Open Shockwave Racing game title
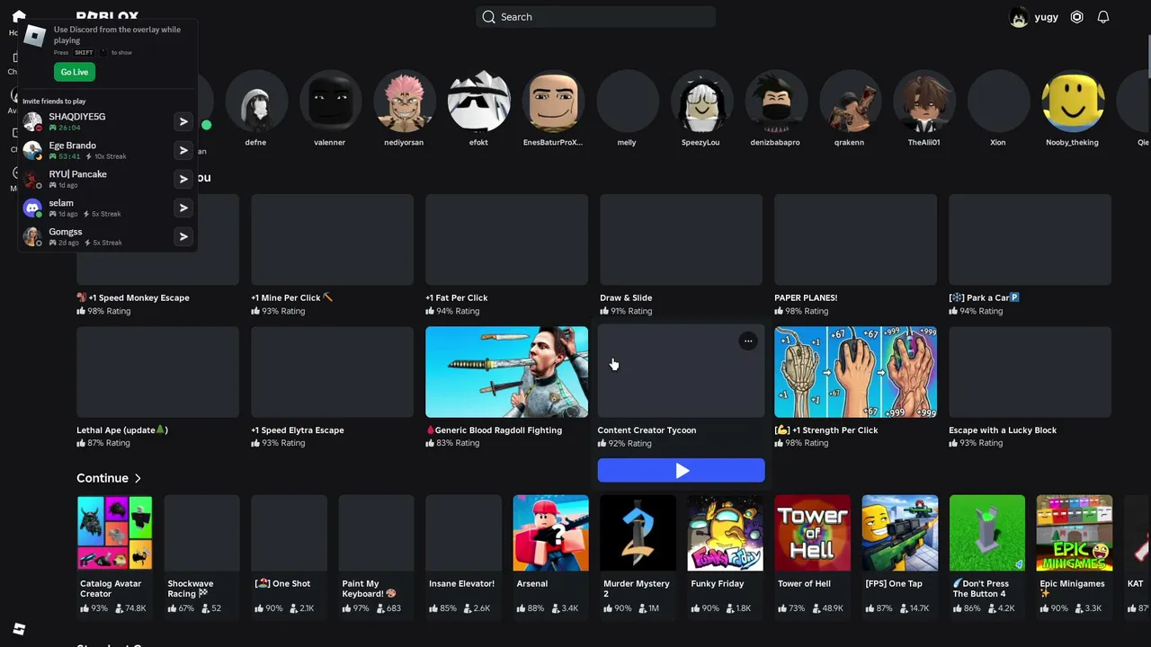The height and width of the screenshot is (647, 1151). point(191,589)
